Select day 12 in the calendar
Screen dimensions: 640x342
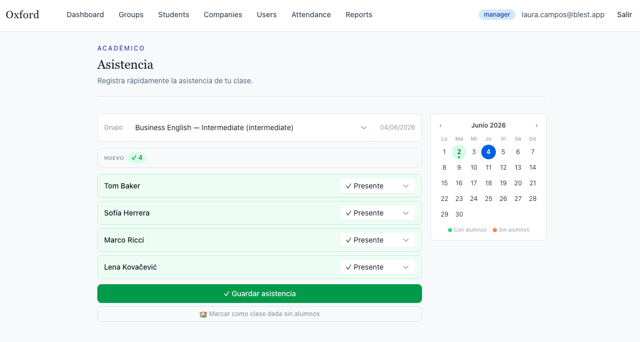click(503, 168)
